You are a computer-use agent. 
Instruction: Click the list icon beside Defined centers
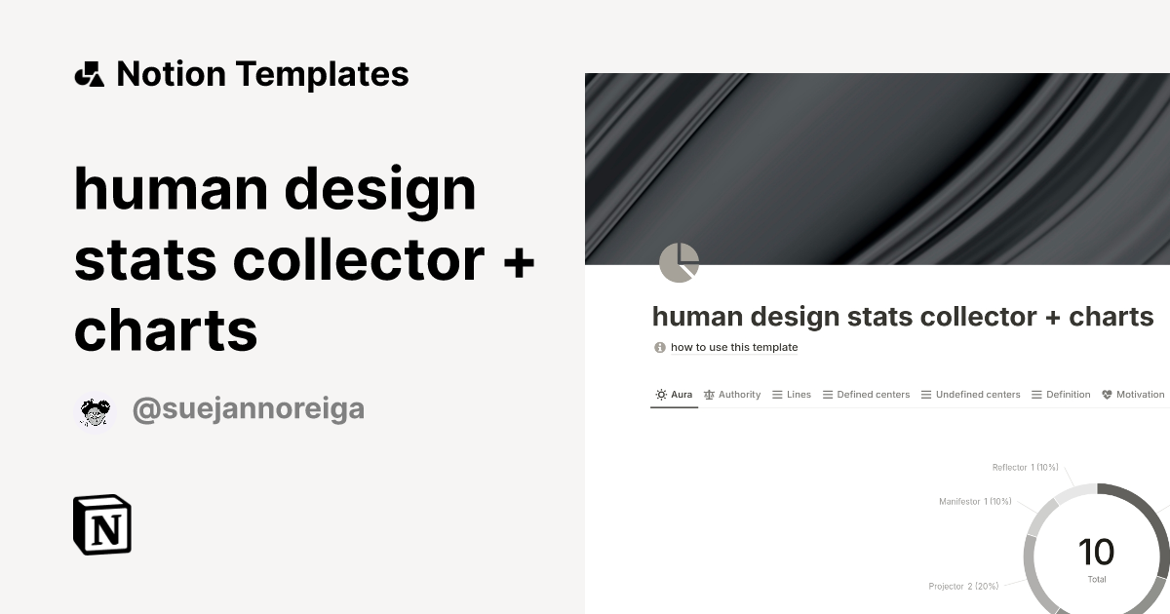(x=828, y=394)
